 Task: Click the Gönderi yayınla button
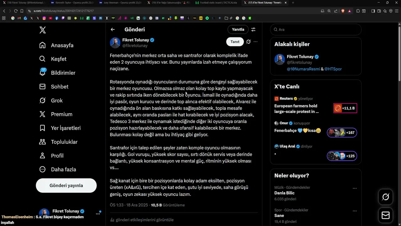66,186
